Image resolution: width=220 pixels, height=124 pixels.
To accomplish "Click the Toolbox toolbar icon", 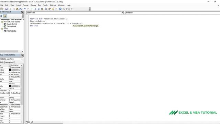I will 56,9.
